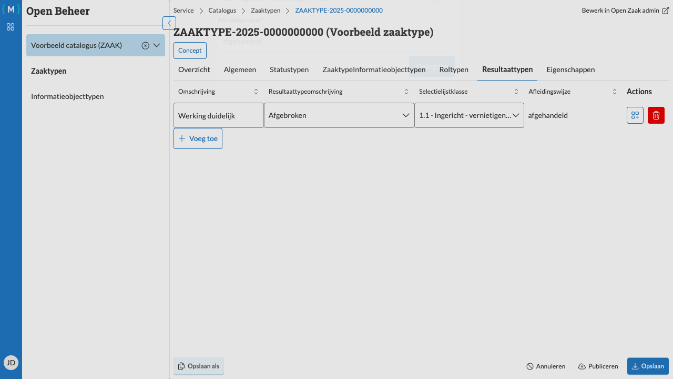Image resolution: width=673 pixels, height=379 pixels.
Task: Sort by the Afleidingswijze column arrows
Action: coord(615,92)
